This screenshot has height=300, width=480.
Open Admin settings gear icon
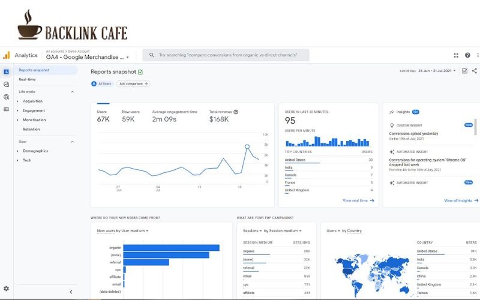pyautogui.click(x=6, y=289)
